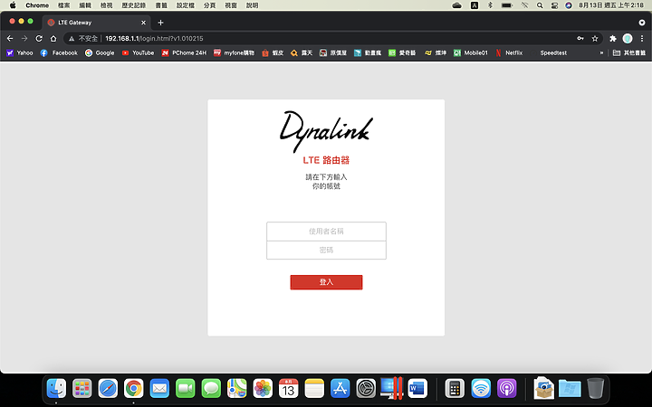Open the Chrome home page button
Screen dimensions: 652x407
pyautogui.click(x=53, y=39)
